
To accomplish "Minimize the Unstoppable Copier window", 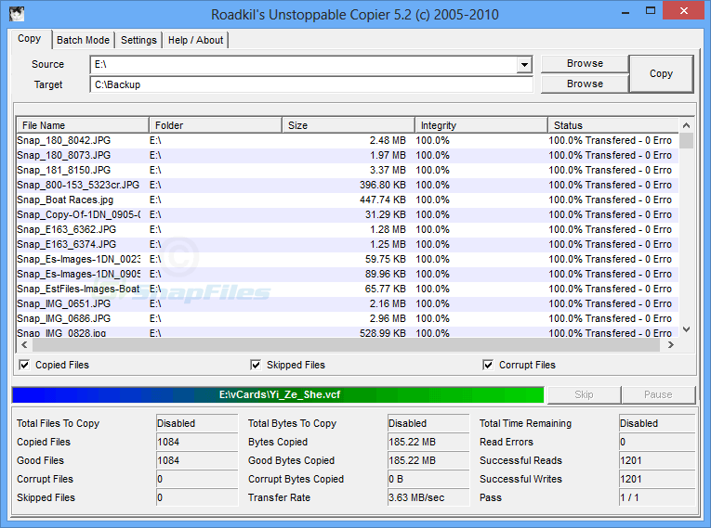I will click(x=625, y=11).
